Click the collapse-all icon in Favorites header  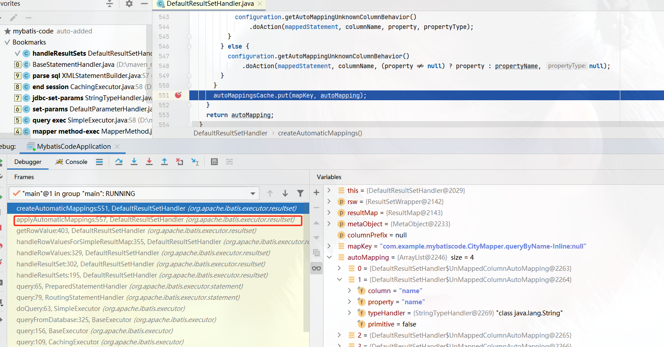coord(110,4)
